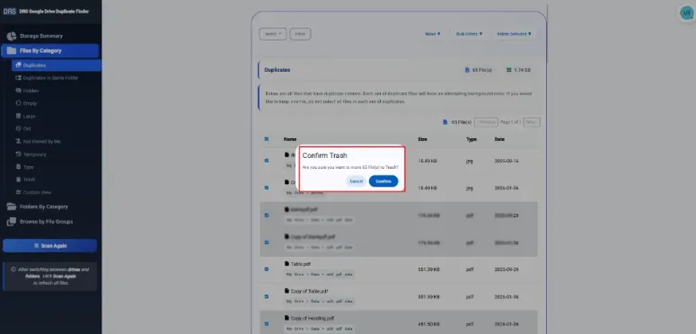Click Confirm in the Confirm Trash dialog
This screenshot has width=696, height=334.
(x=383, y=181)
